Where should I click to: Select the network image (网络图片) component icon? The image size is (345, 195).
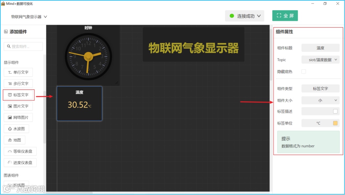[10, 118]
